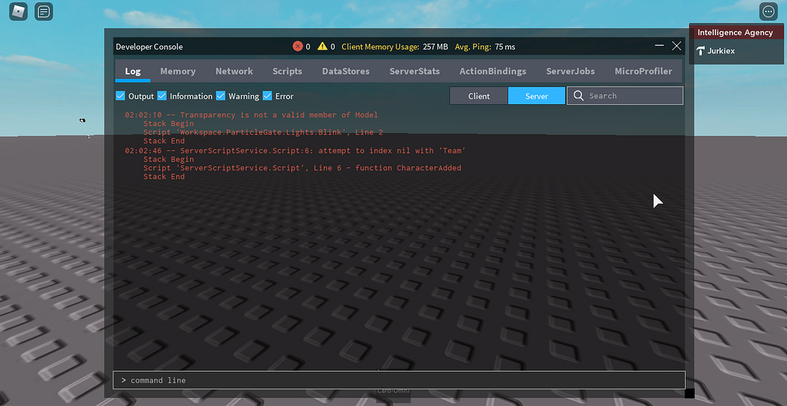
Task: Go to the Scripts tab
Action: [287, 71]
